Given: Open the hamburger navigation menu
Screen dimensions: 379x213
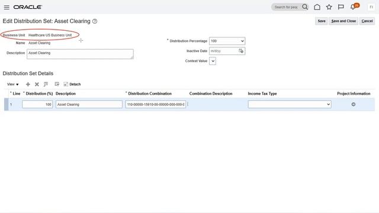Looking at the screenshot, I should (7, 7).
